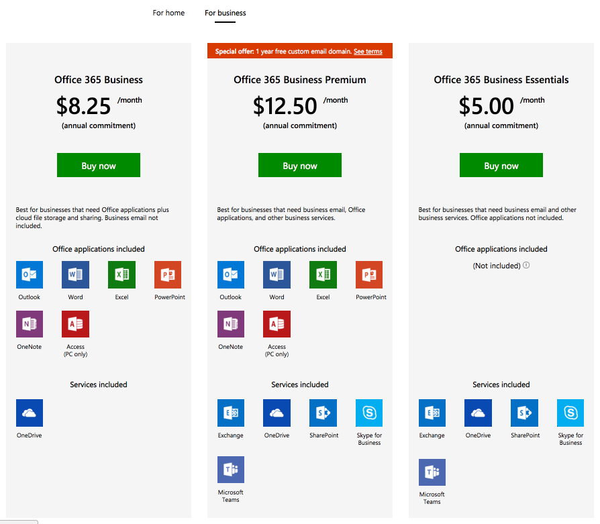Select the Excel icon under Business Premium
This screenshot has width=600, height=524.
323,274
